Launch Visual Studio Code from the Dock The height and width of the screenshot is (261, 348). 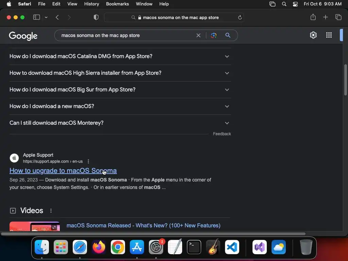coord(232,247)
